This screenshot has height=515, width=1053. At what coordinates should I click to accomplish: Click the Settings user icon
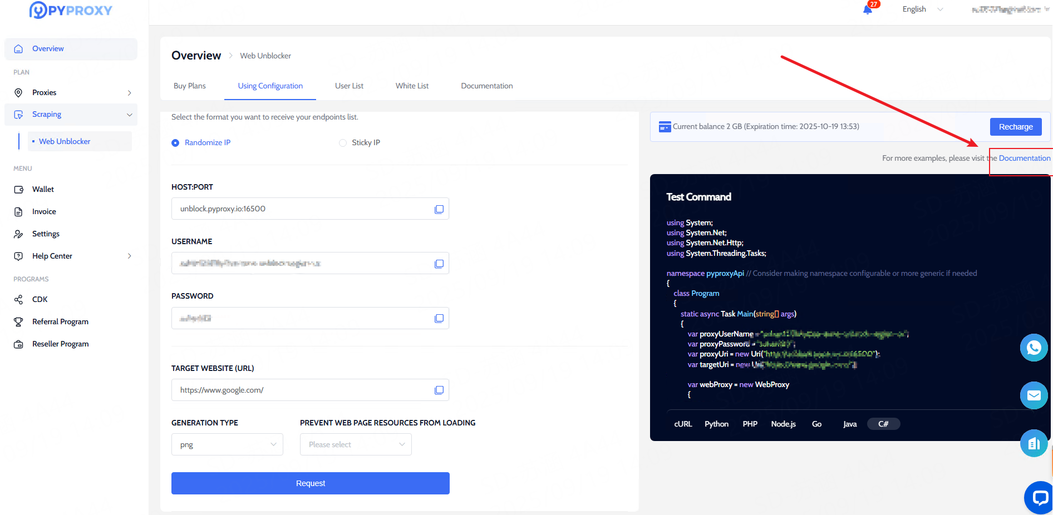pyautogui.click(x=18, y=234)
